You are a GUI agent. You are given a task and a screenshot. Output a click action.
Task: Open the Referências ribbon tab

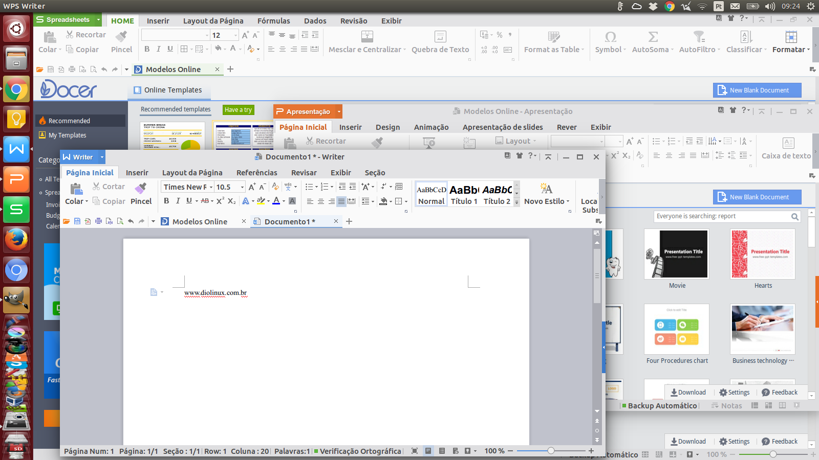click(x=256, y=173)
